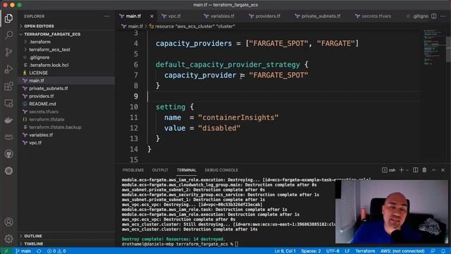This screenshot has width=451, height=254.
Task: Open the Source Control view
Action: 8,52
